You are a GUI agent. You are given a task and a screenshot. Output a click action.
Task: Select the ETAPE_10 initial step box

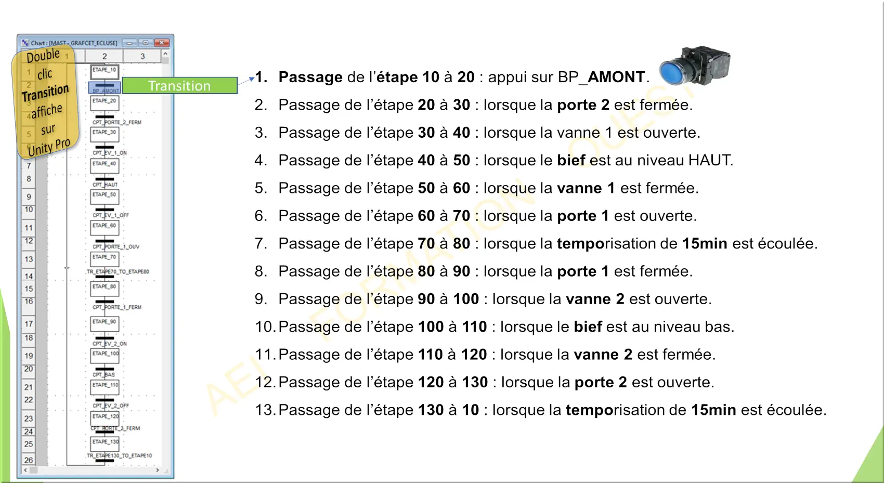105,71
